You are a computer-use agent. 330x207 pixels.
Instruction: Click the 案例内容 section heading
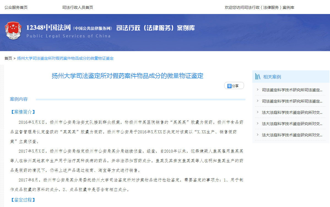pos(19,99)
